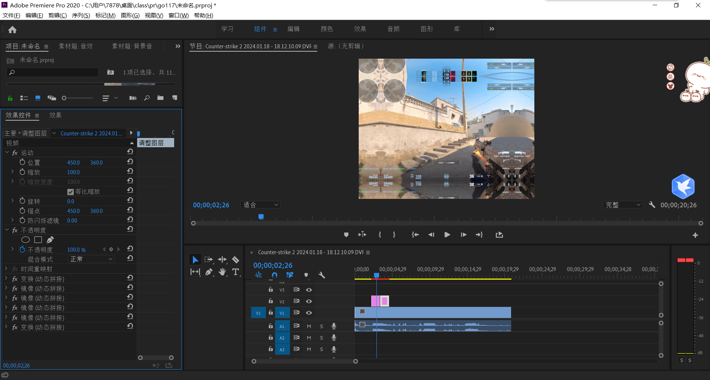The height and width of the screenshot is (380, 710).
Task: Switch to the Color workspace tab
Action: coord(327,29)
